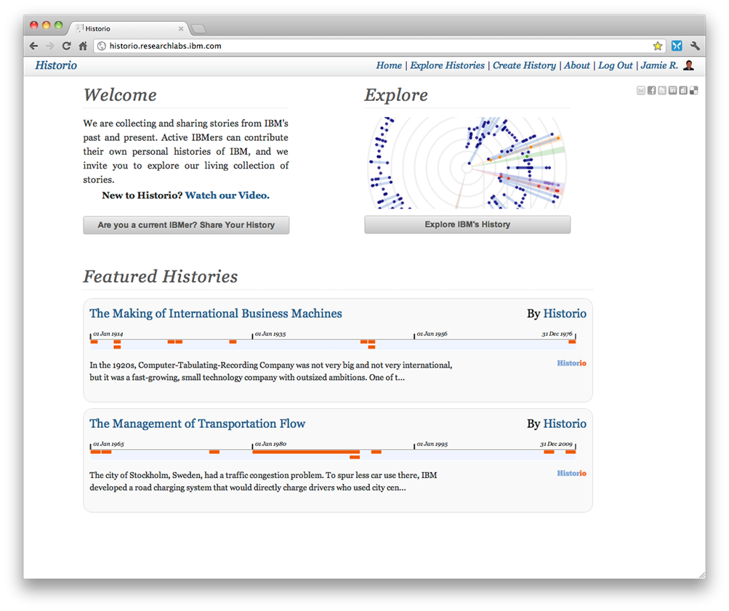This screenshot has width=729, height=611.
Task: Select '01 Jan 1995' timeline label
Action: tap(432, 444)
